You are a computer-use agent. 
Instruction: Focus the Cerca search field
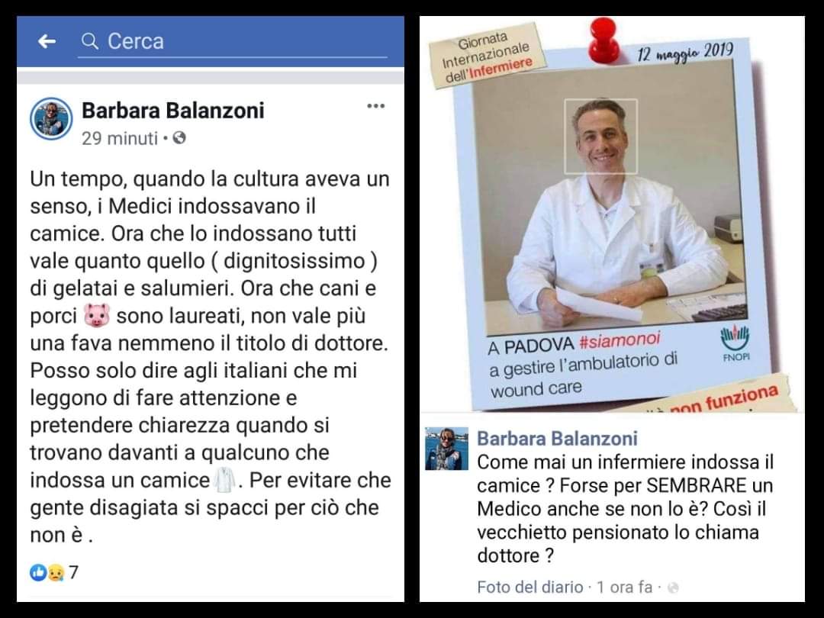click(233, 41)
